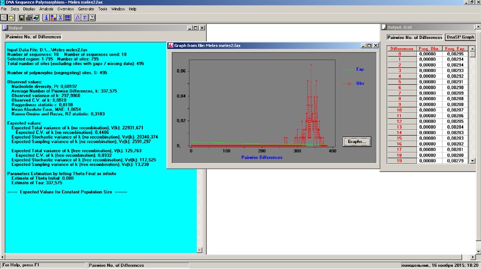Click scroll-up arrow of the grid scrollbar

(472, 48)
